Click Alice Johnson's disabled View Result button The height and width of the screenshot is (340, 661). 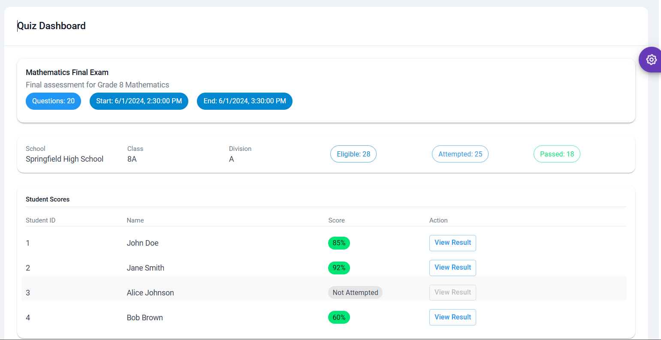click(x=453, y=292)
